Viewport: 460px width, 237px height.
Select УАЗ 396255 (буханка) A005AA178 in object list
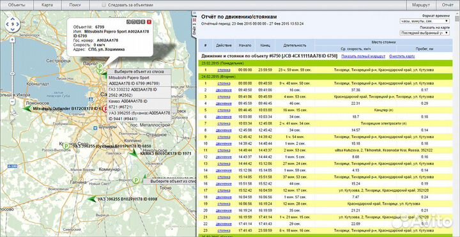139,116
